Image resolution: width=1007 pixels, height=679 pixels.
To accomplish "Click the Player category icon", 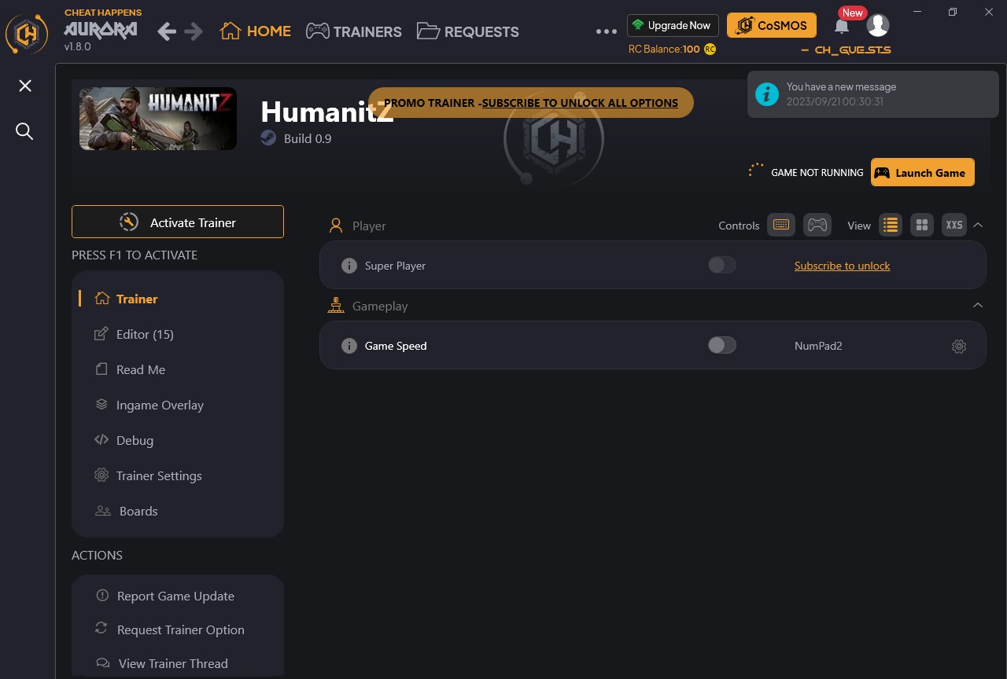I will [336, 226].
